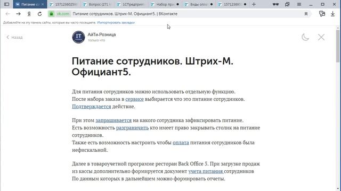Open the tab collections icon in title bar
341x191 pixels.
tap(287, 4)
